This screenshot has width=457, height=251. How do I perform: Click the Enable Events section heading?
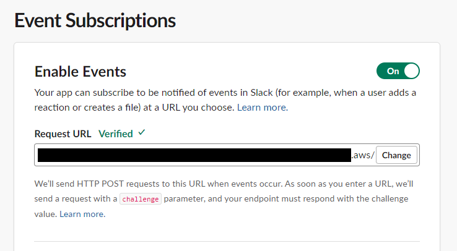80,72
